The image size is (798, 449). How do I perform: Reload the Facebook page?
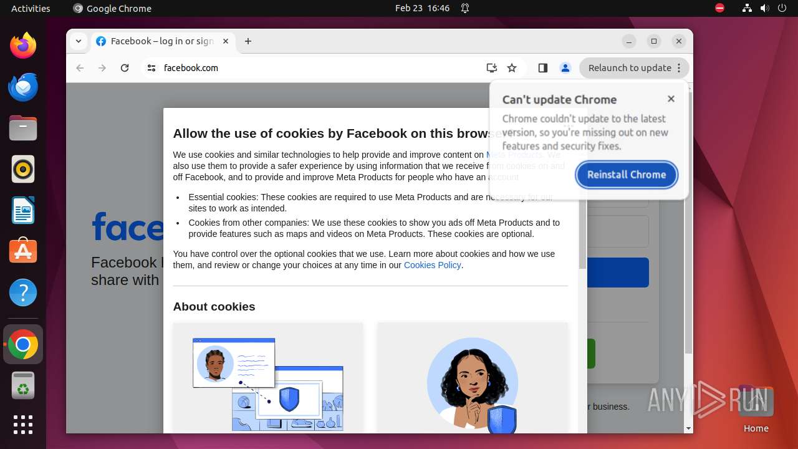click(x=125, y=68)
